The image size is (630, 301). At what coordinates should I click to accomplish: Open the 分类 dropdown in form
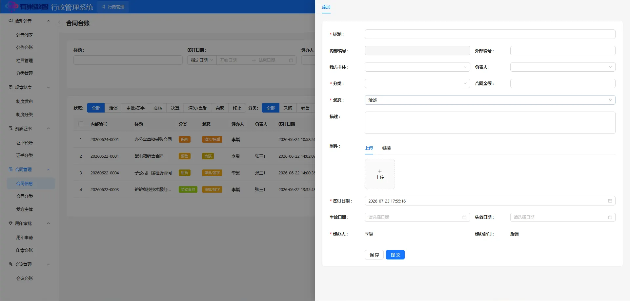[x=417, y=83]
